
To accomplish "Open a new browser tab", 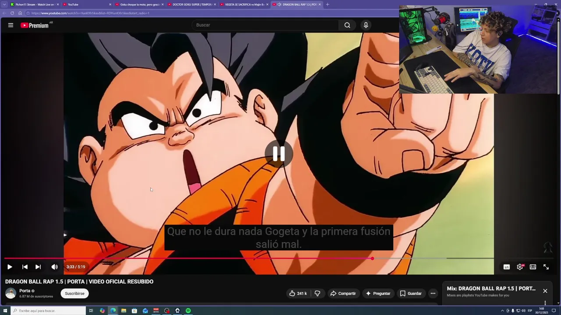I will (x=327, y=4).
